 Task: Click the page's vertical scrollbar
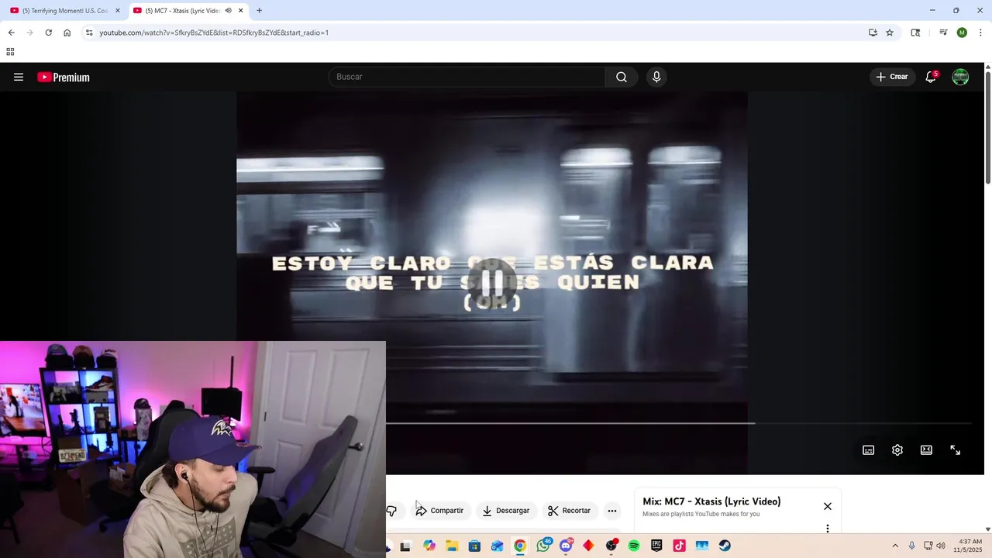(987, 127)
